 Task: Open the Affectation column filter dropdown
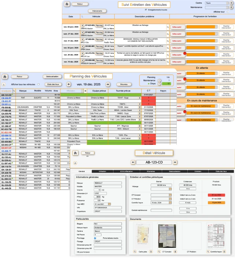[x=85, y=90]
